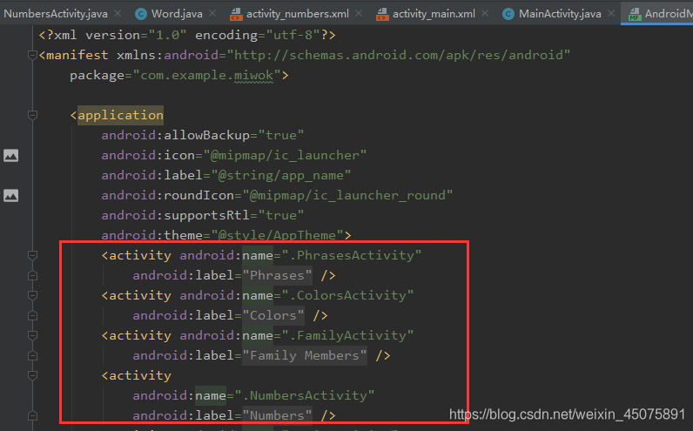Click fold end marker at Family Members line

coord(32,355)
